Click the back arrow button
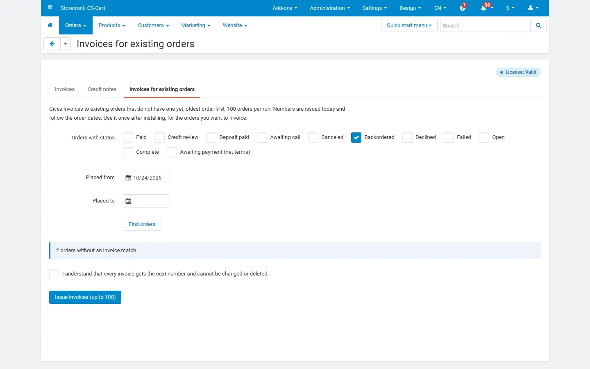The width and height of the screenshot is (590, 369). click(x=52, y=44)
